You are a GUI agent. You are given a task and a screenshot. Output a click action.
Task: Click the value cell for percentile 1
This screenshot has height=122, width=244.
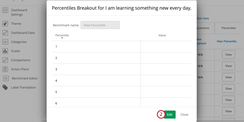166,47
